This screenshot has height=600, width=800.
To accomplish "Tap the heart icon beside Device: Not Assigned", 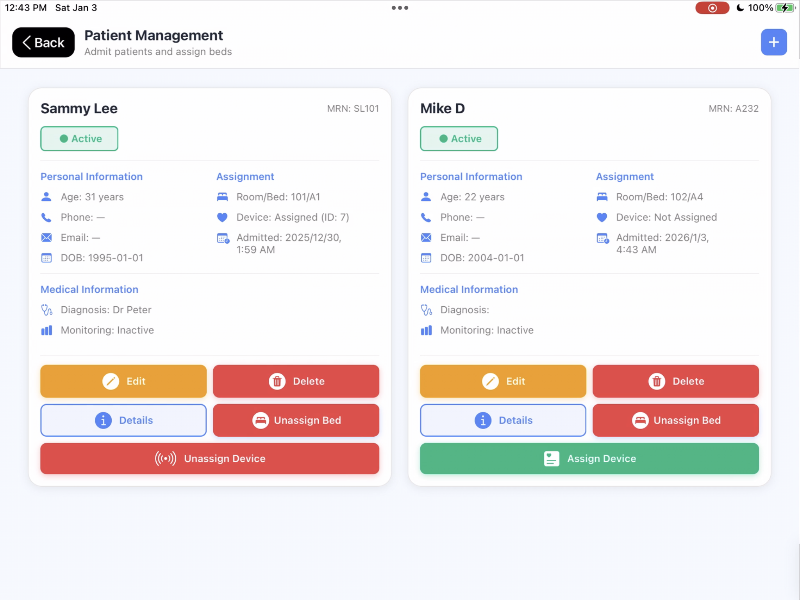I will point(602,217).
